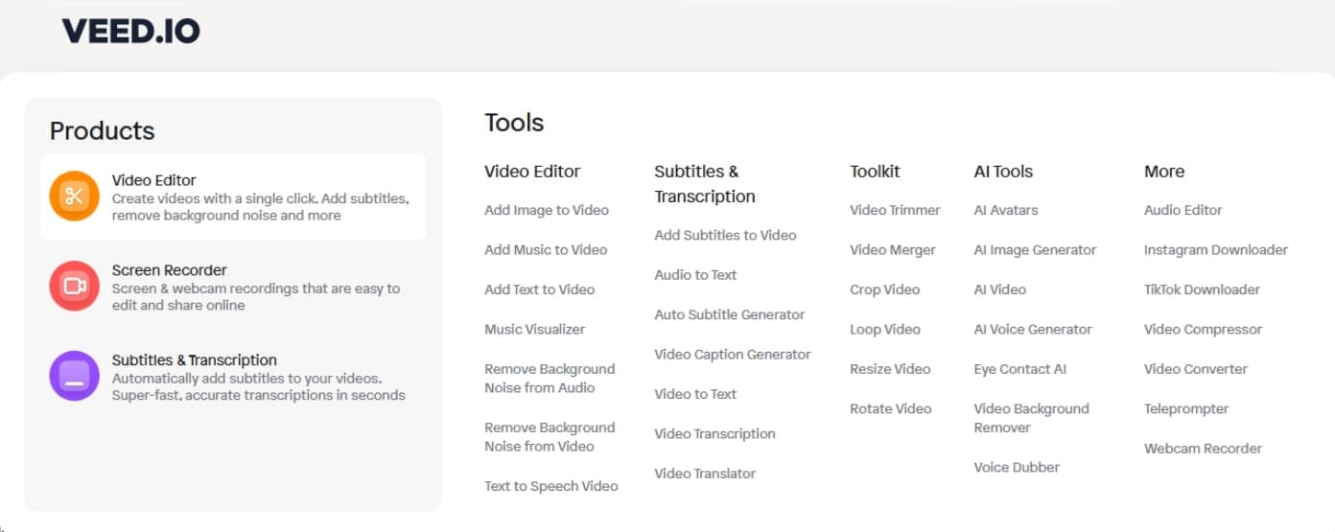Viewport: 1335px width, 532px height.
Task: Open the Audio Editor link
Action: [1183, 210]
